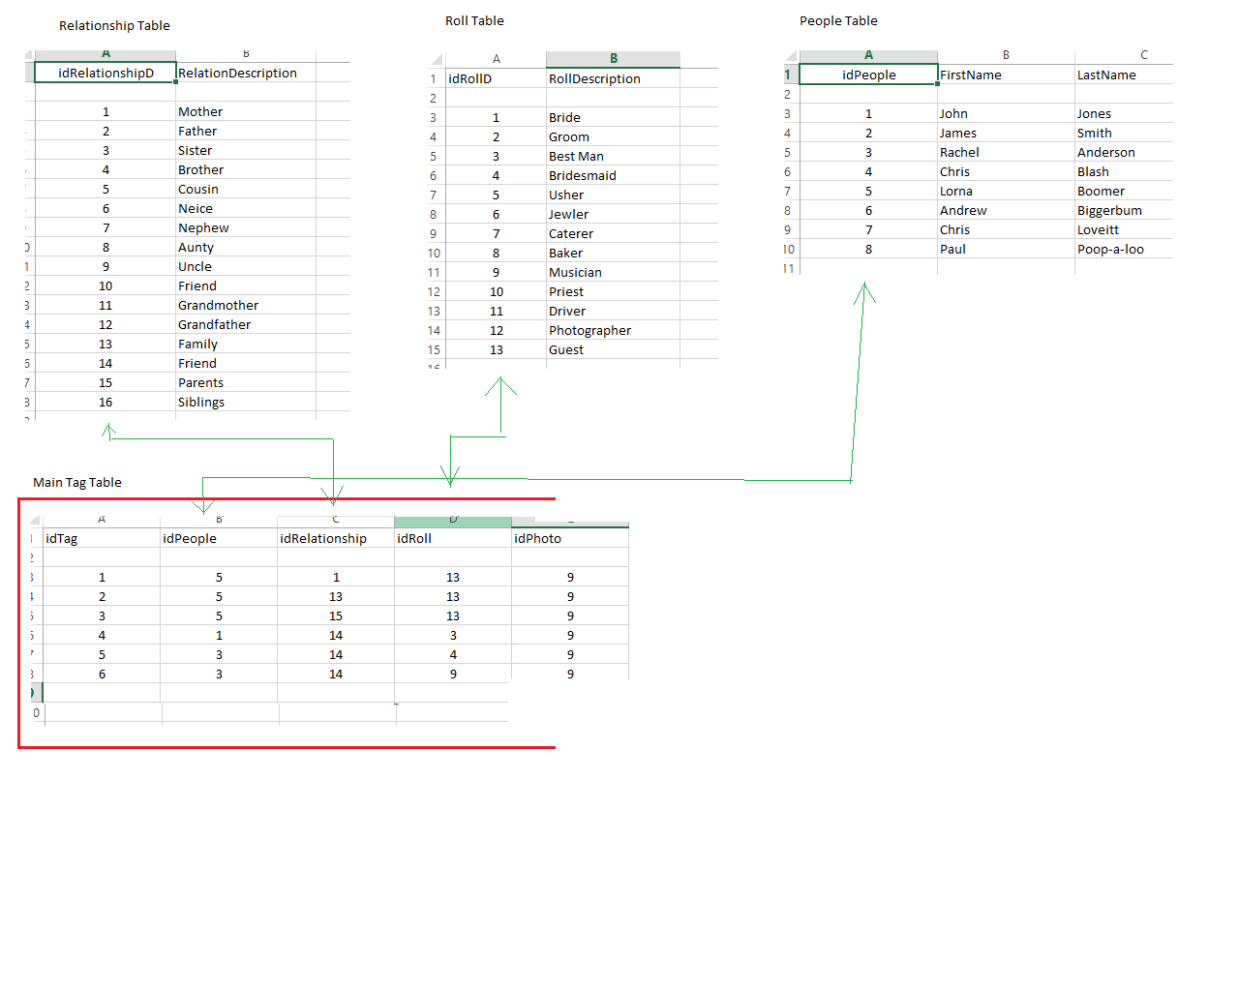1239x991 pixels.
Task: Select the John cell
Action: pyautogui.click(x=1006, y=113)
